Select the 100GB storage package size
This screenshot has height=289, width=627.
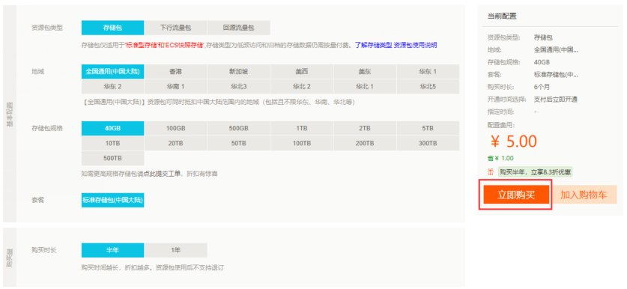pyautogui.click(x=175, y=128)
